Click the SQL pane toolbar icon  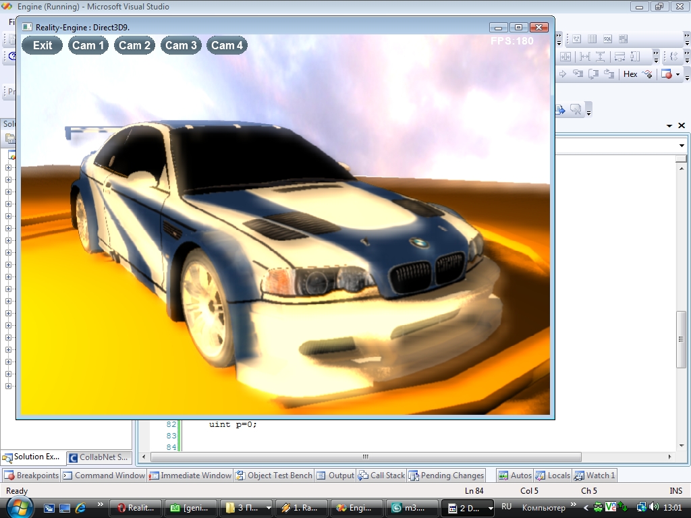pos(607,39)
